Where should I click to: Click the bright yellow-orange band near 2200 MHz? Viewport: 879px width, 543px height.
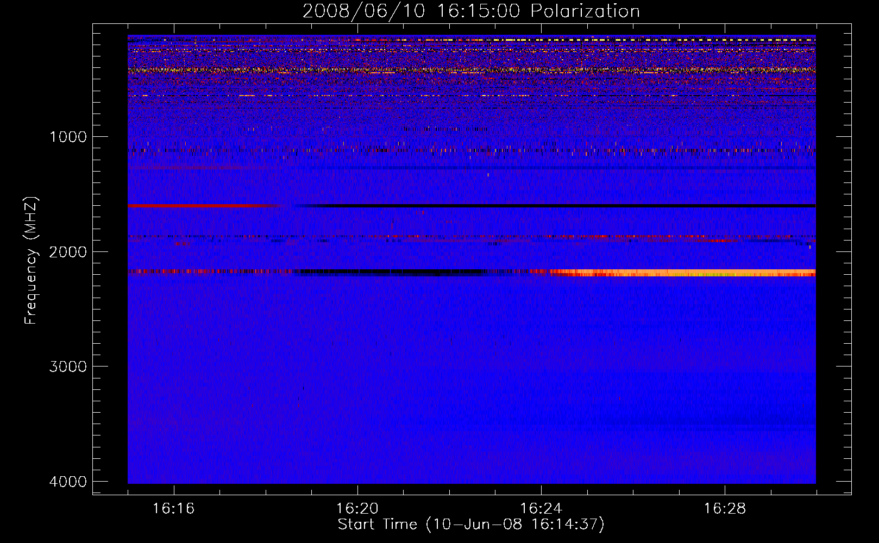tap(682, 273)
